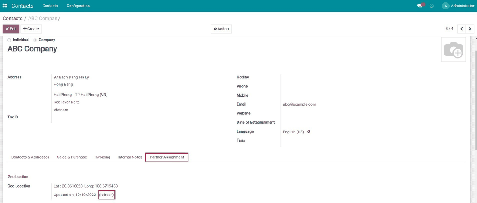Click the ABC Company heading
Screen dimensions: 477x203
click(x=32, y=49)
